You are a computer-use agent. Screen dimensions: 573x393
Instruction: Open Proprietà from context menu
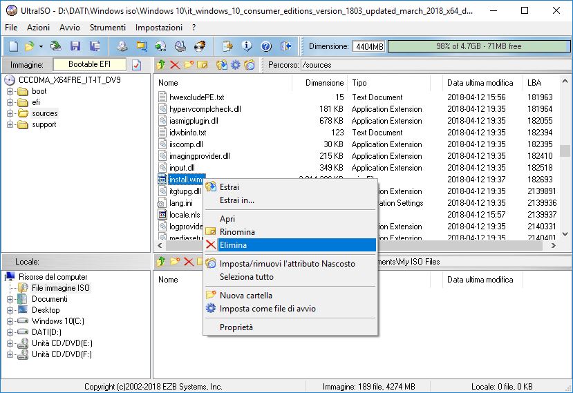pyautogui.click(x=290, y=327)
